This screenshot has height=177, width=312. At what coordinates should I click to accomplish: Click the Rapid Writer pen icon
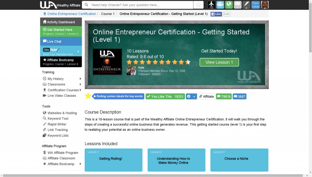[44, 124]
